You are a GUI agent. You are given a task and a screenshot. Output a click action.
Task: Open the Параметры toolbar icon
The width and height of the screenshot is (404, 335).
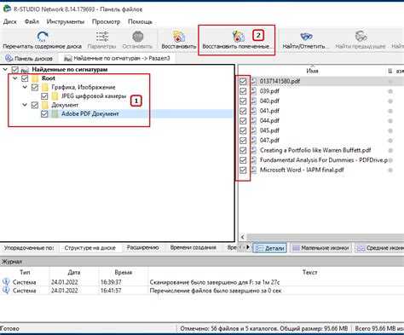click(102, 36)
